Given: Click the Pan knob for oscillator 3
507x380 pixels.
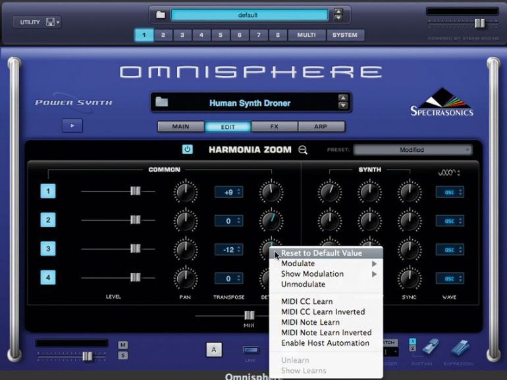Looking at the screenshot, I should click(x=186, y=250).
